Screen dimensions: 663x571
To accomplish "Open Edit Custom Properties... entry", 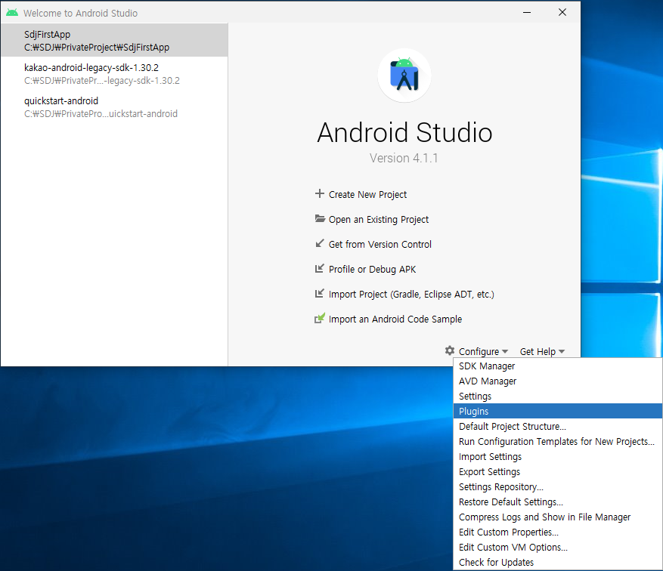I will tap(558, 532).
